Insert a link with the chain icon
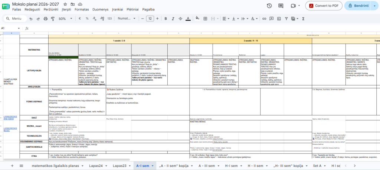Screen dimensions: 380x170 (x=264, y=19)
